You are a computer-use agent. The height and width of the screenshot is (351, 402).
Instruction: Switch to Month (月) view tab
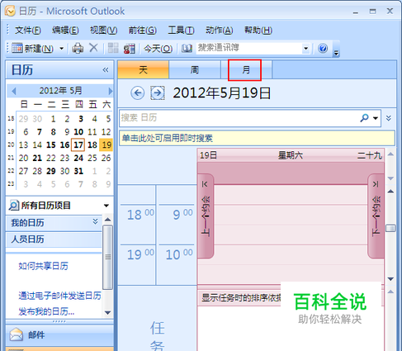coord(245,69)
